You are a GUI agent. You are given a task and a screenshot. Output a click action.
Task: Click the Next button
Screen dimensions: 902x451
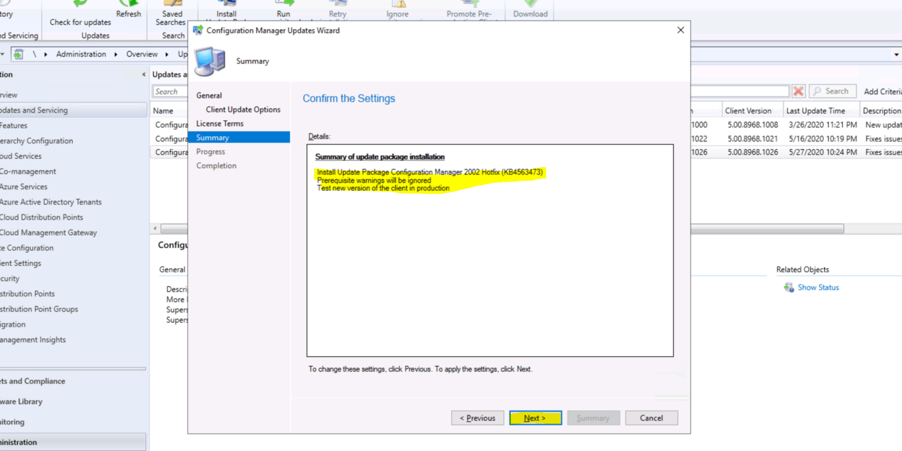[535, 418]
